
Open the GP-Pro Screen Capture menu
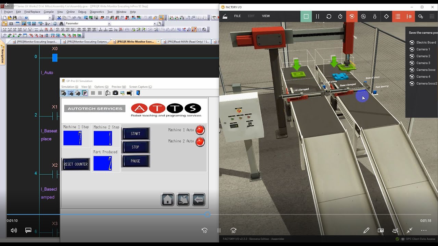coord(140,87)
